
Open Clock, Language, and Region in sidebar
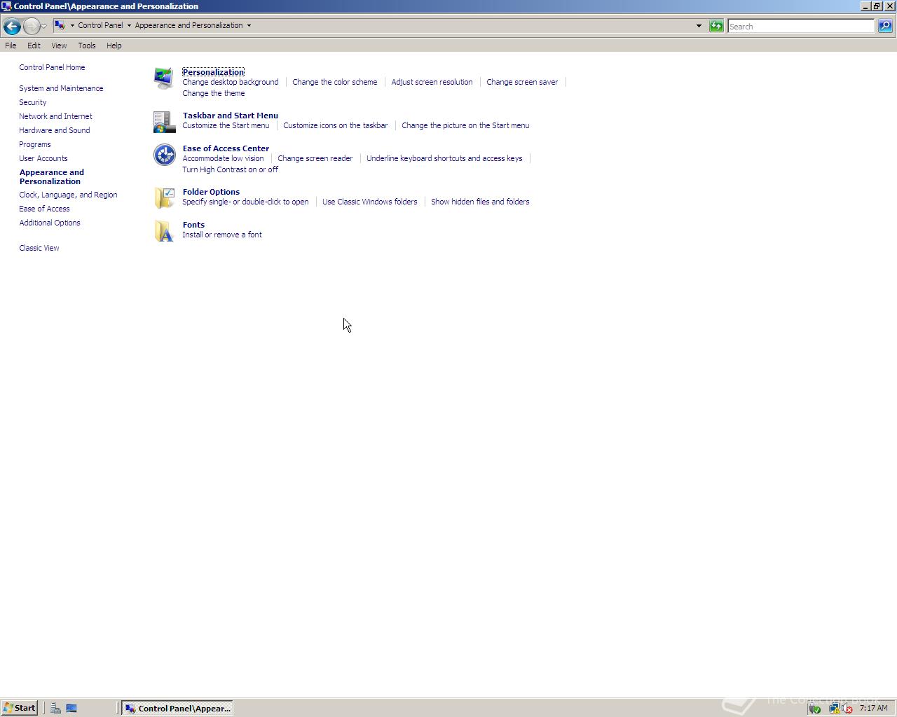68,195
